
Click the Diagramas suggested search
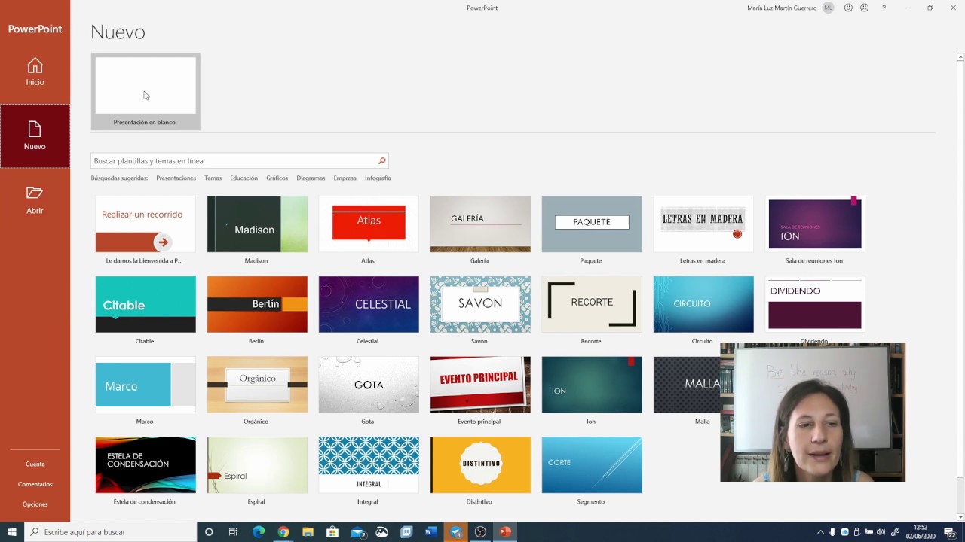311,178
